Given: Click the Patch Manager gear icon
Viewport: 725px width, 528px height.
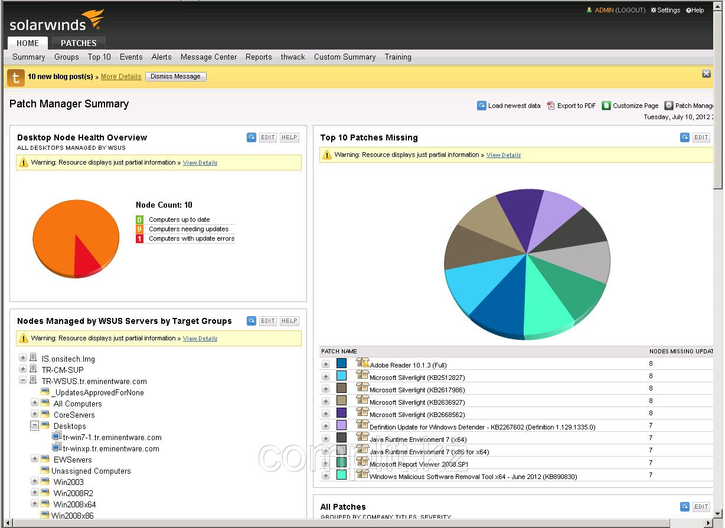Looking at the screenshot, I should (668, 106).
